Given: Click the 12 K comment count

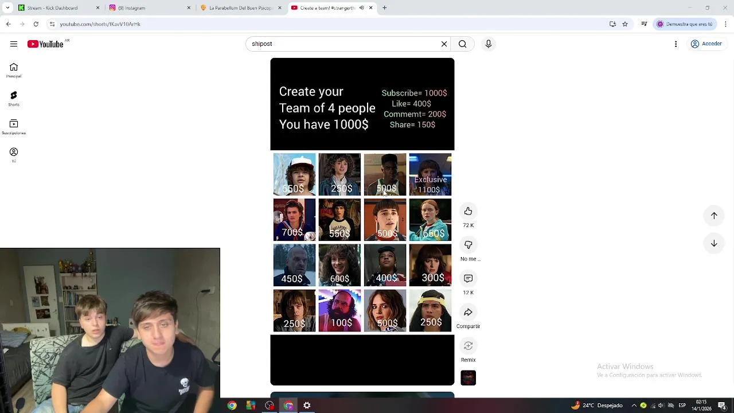Looking at the screenshot, I should 468,293.
